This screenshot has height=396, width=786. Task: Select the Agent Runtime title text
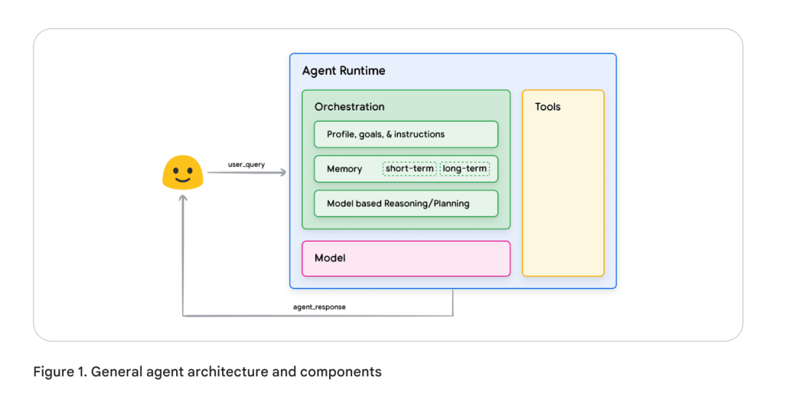pos(344,71)
